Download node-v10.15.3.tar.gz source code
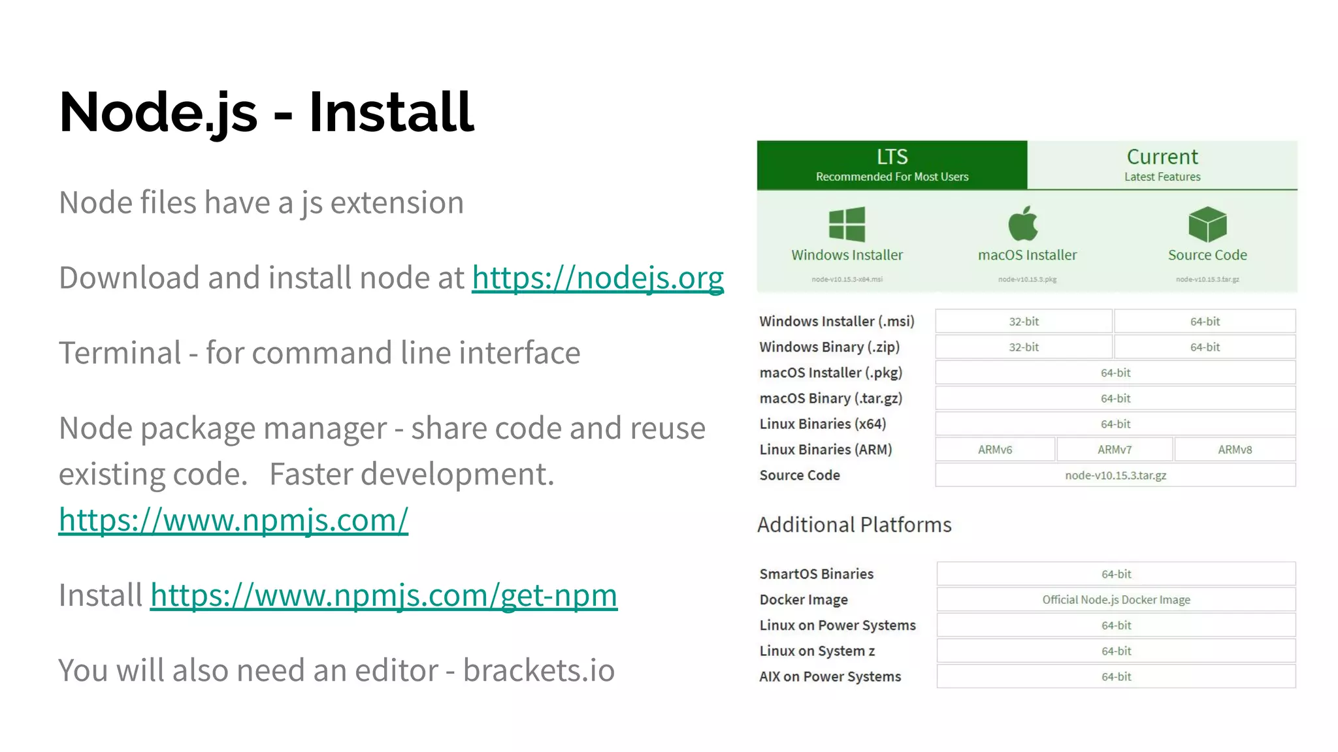Image resolution: width=1338 pixels, height=752 pixels. point(1115,475)
